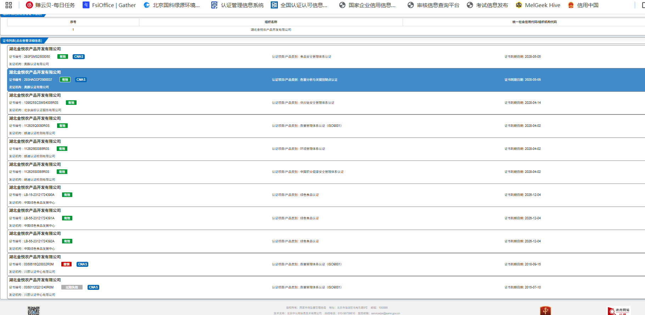Click 有效 badge beside 139525SCSMS4005R0S
Screen dimensions: 645x315
pos(71,103)
